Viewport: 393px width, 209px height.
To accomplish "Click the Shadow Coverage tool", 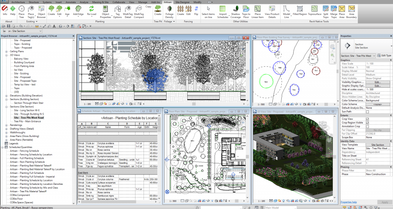I will point(236,10).
